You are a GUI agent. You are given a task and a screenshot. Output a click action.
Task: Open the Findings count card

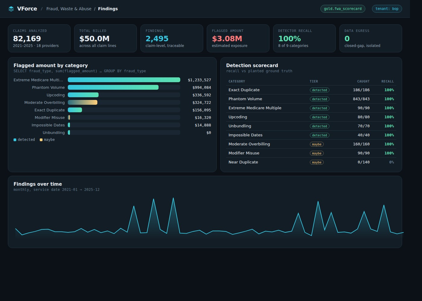(172, 39)
